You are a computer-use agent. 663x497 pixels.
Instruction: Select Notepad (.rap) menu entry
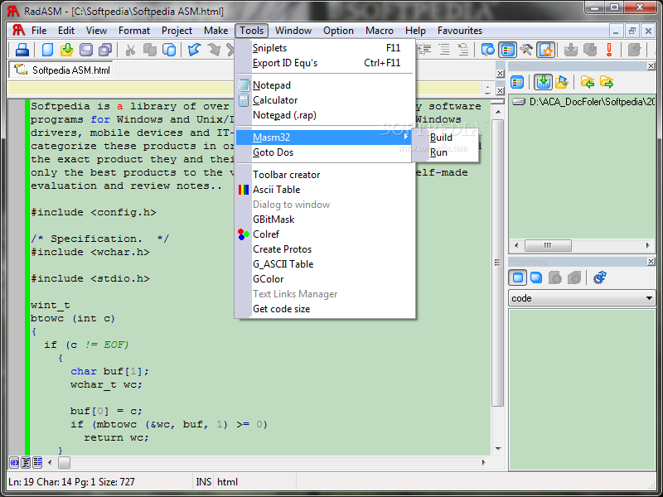point(325,115)
